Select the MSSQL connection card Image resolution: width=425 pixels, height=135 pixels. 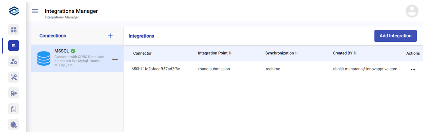pyautogui.click(x=77, y=58)
